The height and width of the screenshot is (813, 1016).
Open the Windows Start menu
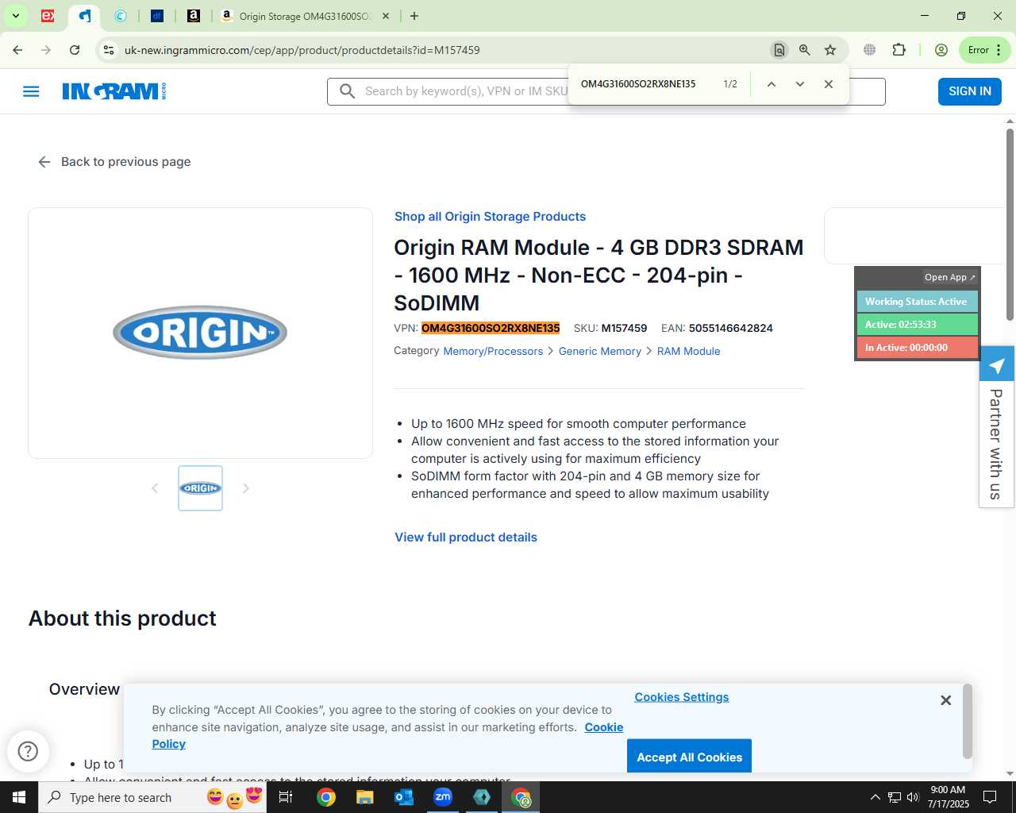click(x=19, y=797)
